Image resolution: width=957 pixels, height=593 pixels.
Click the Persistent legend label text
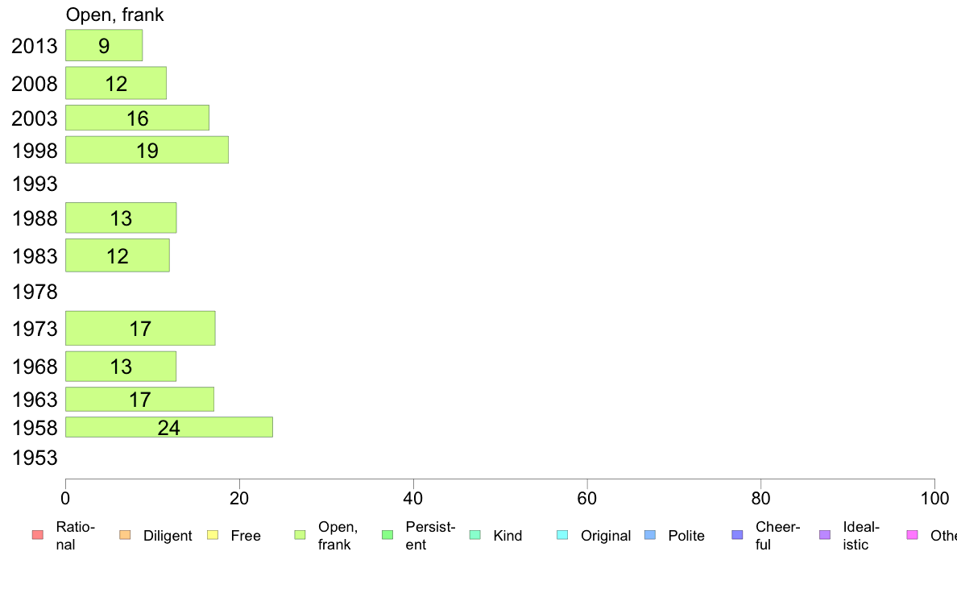pyautogui.click(x=430, y=536)
